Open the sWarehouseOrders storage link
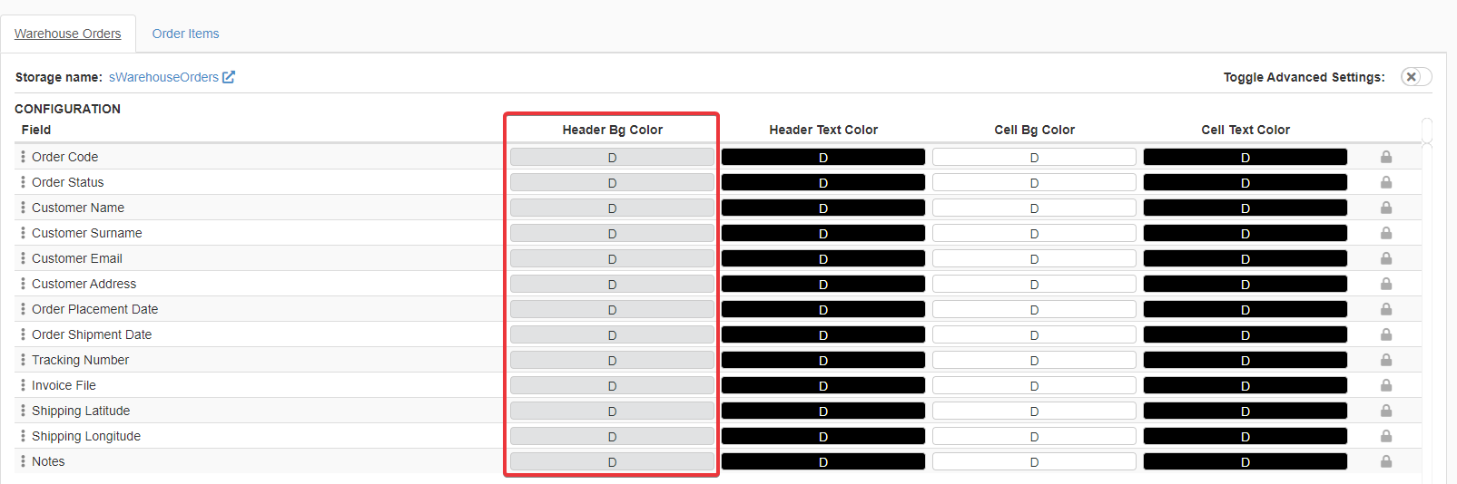 click(x=163, y=77)
